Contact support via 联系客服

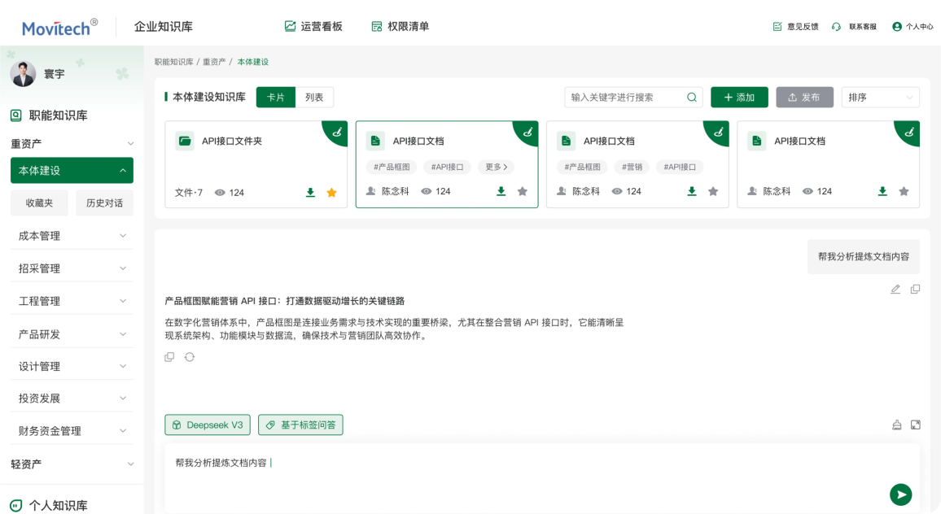854,26
